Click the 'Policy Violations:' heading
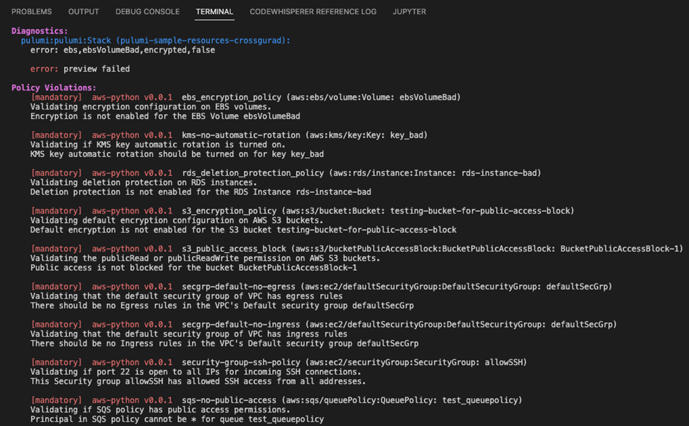The width and height of the screenshot is (689, 426). (54, 88)
